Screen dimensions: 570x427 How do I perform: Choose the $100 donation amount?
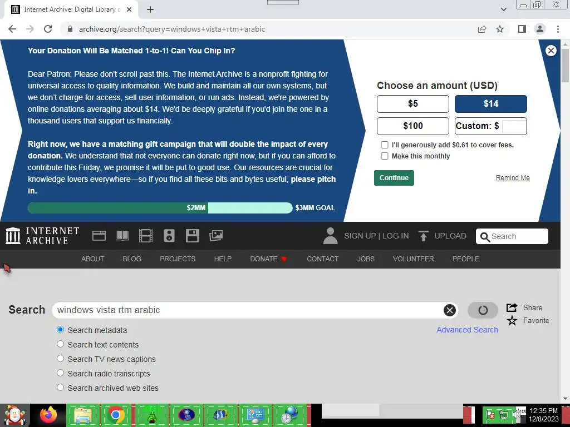412,126
